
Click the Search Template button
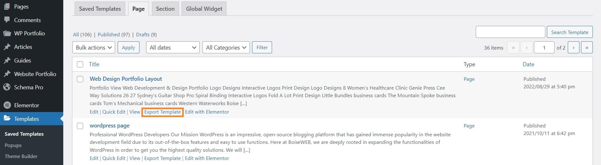570,32
